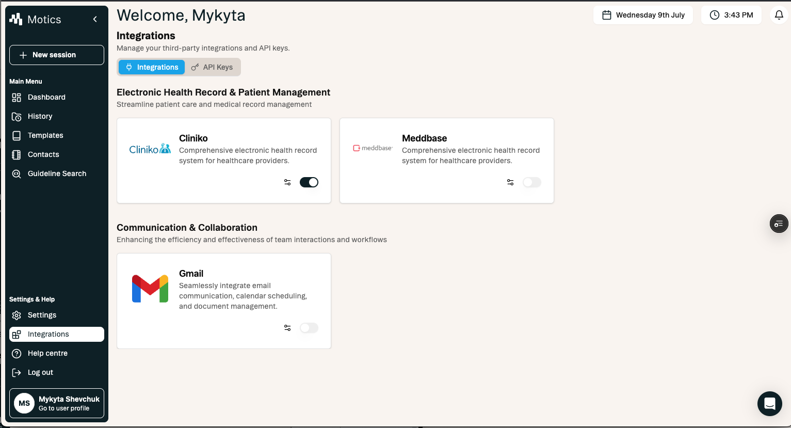Image resolution: width=791 pixels, height=428 pixels.
Task: Click the meddbase logo
Action: 373,148
